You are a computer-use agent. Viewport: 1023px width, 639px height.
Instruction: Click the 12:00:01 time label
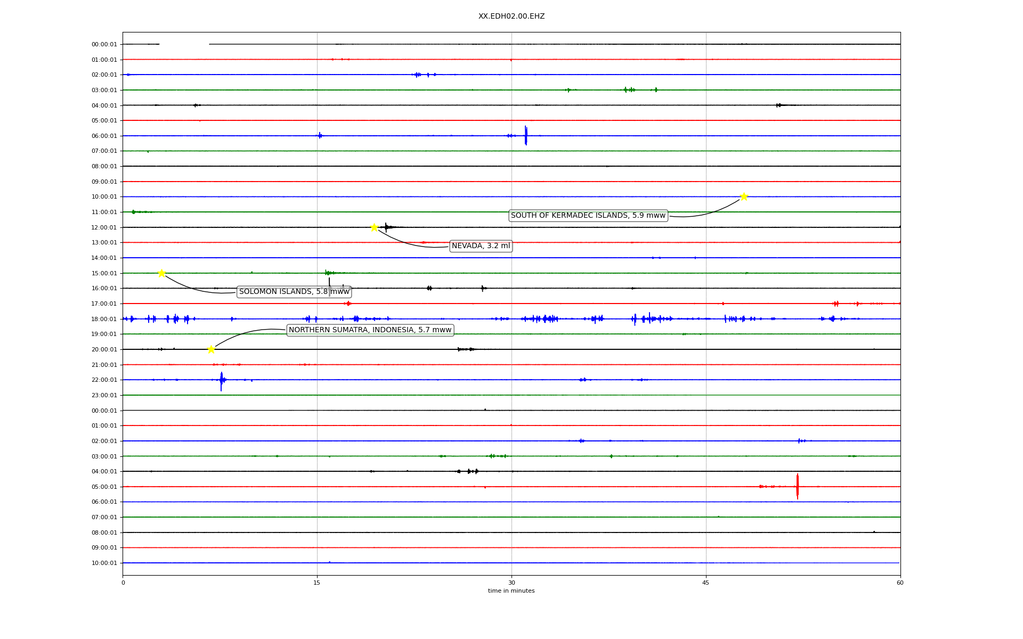click(x=104, y=227)
